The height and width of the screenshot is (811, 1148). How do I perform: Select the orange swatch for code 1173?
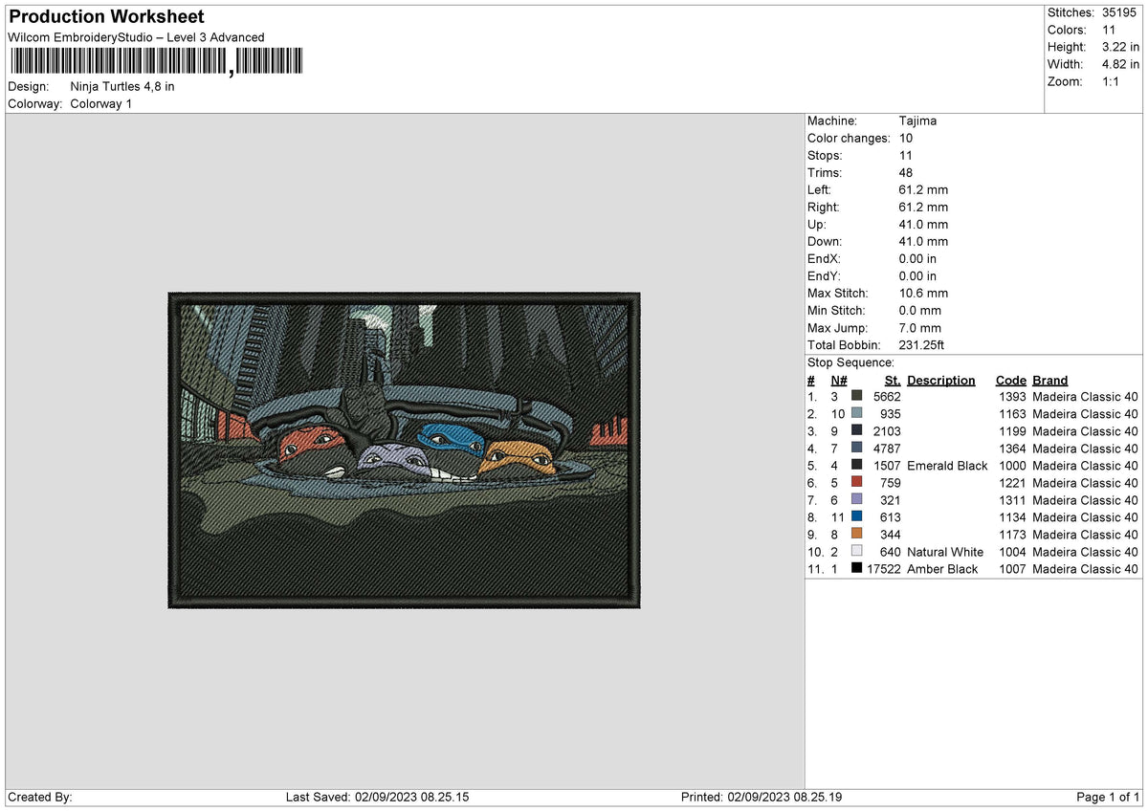(x=857, y=535)
